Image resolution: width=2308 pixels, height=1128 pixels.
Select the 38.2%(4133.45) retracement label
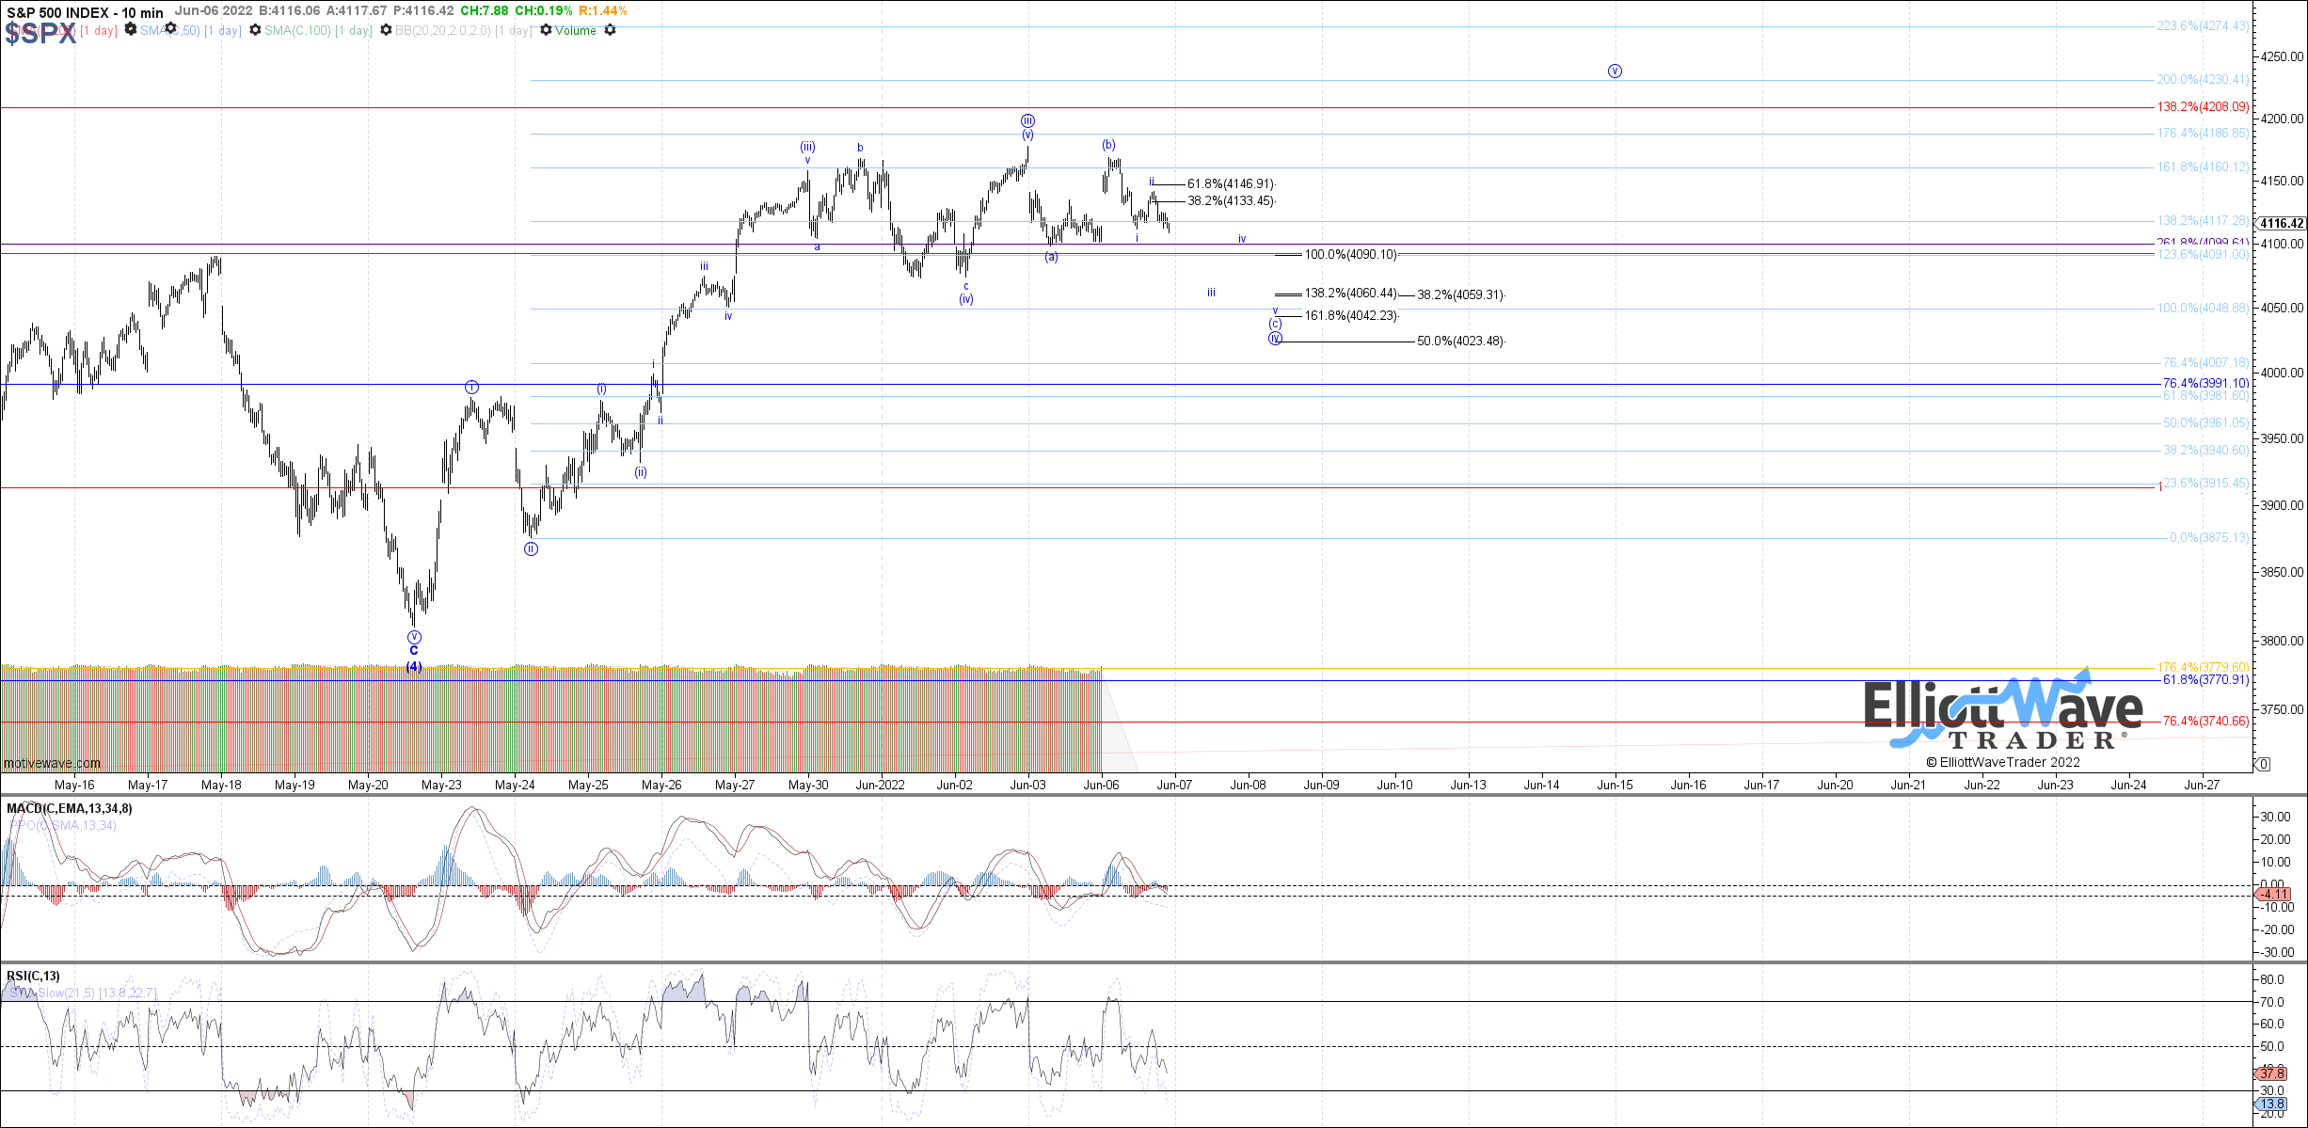[x=1231, y=201]
